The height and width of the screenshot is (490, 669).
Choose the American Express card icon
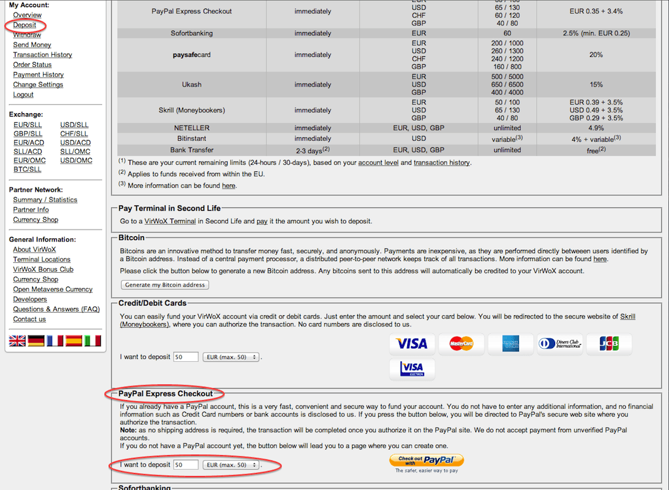click(511, 343)
